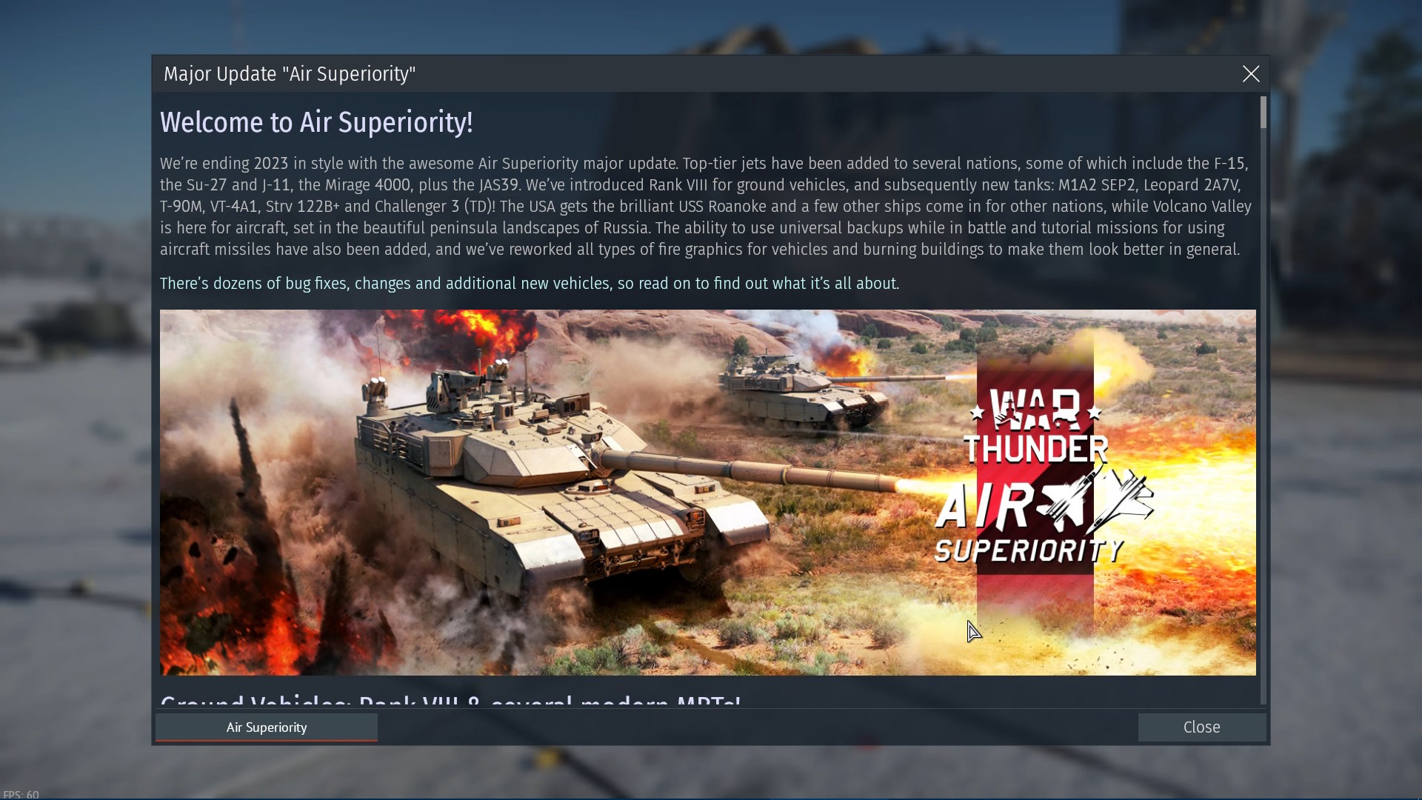The width and height of the screenshot is (1422, 800).
Task: Click the left star beside the WAR logo
Action: [x=977, y=412]
